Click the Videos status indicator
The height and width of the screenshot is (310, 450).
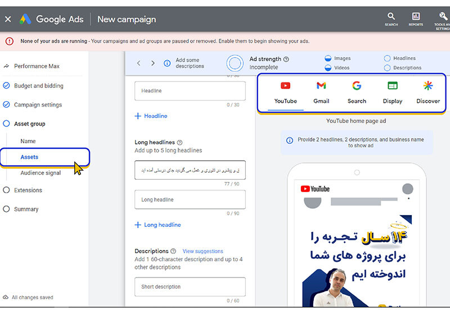[328, 68]
